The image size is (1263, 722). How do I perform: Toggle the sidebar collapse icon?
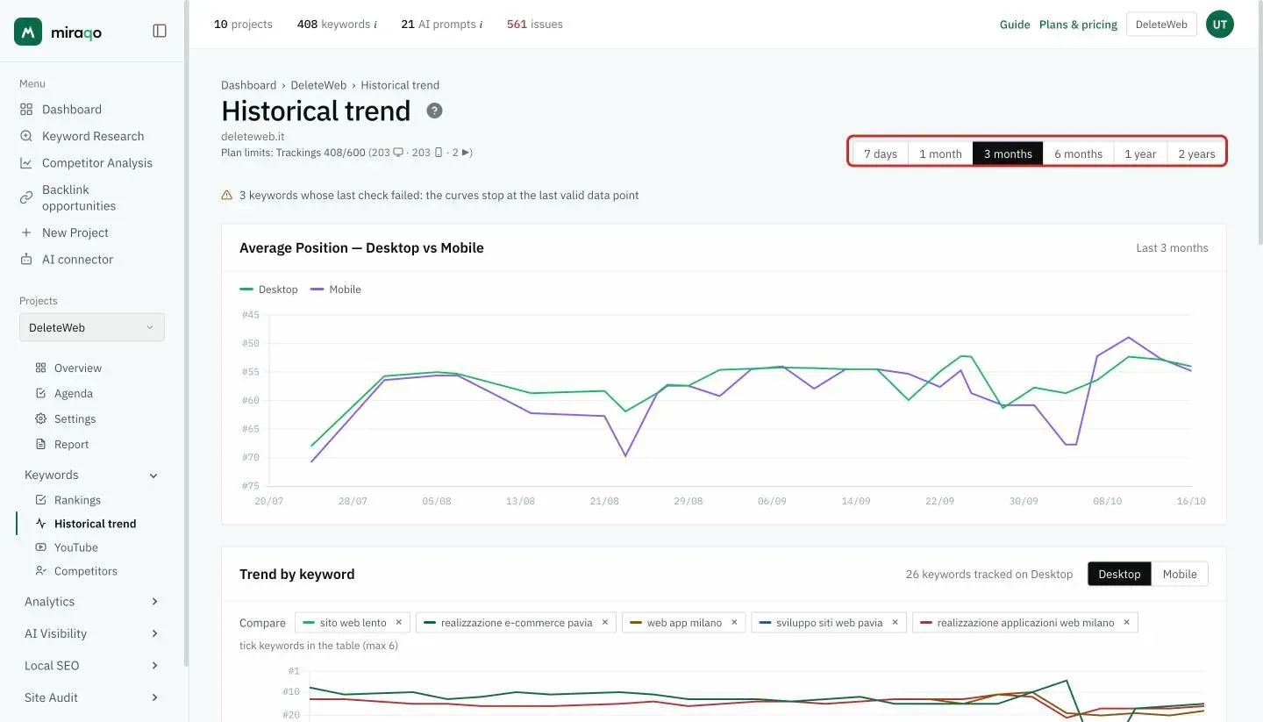tap(160, 31)
